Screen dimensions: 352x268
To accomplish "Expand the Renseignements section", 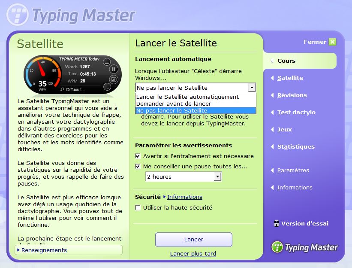I will [69, 250].
